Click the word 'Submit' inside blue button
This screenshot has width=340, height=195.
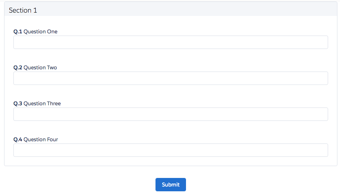[171, 184]
